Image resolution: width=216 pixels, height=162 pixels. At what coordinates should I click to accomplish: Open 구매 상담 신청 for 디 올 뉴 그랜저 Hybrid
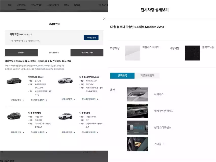pyautogui.click(x=68, y=99)
